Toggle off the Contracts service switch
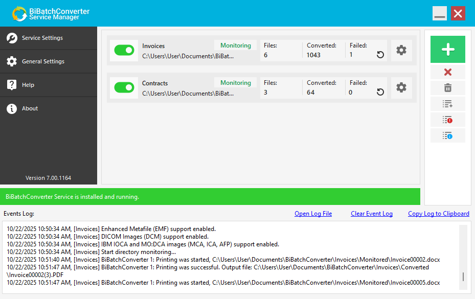The height and width of the screenshot is (299, 475). [124, 87]
